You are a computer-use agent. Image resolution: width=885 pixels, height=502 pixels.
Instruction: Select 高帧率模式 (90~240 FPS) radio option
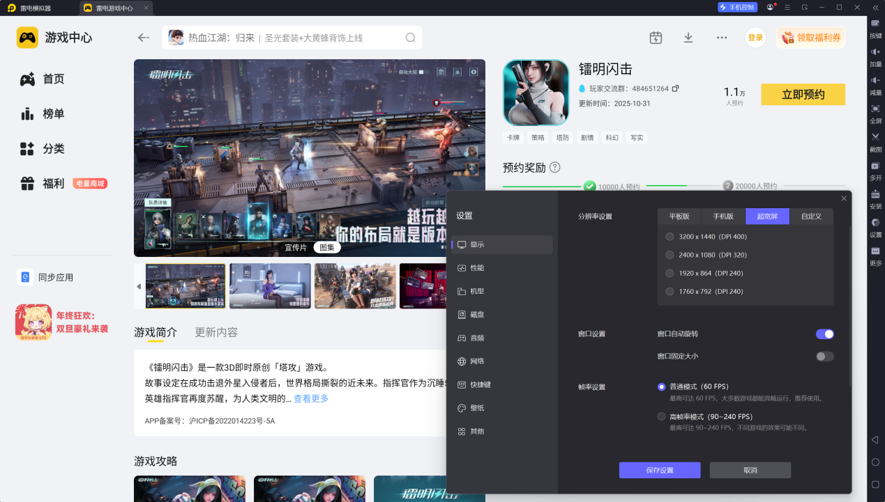pyautogui.click(x=661, y=416)
